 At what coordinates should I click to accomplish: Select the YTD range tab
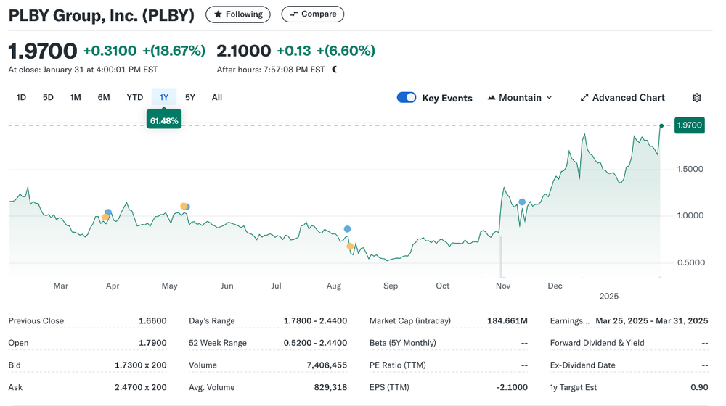point(135,98)
